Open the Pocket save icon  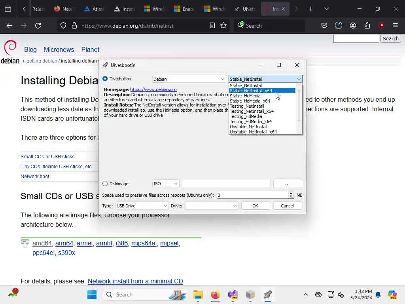point(324,25)
